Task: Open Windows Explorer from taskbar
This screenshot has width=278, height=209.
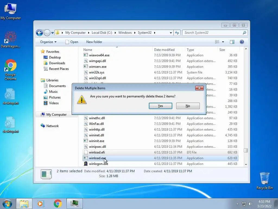Action: [x=24, y=204]
